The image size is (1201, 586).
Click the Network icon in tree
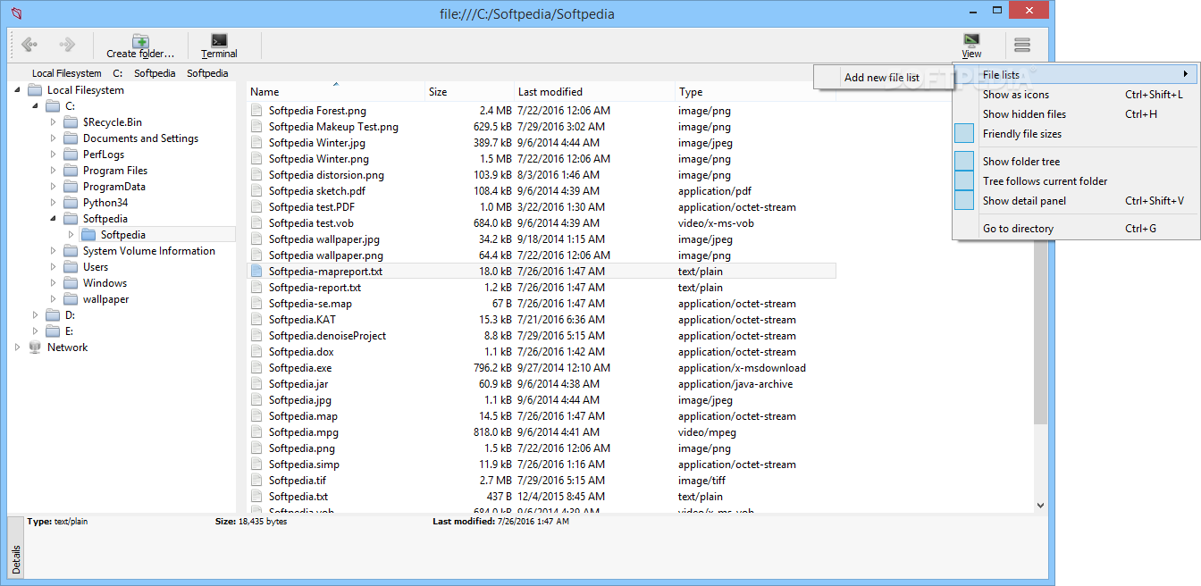click(x=35, y=347)
